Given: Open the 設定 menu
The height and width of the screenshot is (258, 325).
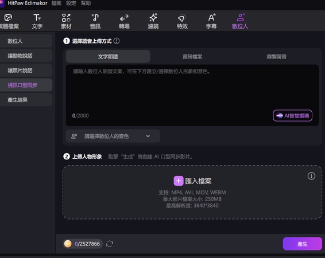Looking at the screenshot, I should point(71,3).
